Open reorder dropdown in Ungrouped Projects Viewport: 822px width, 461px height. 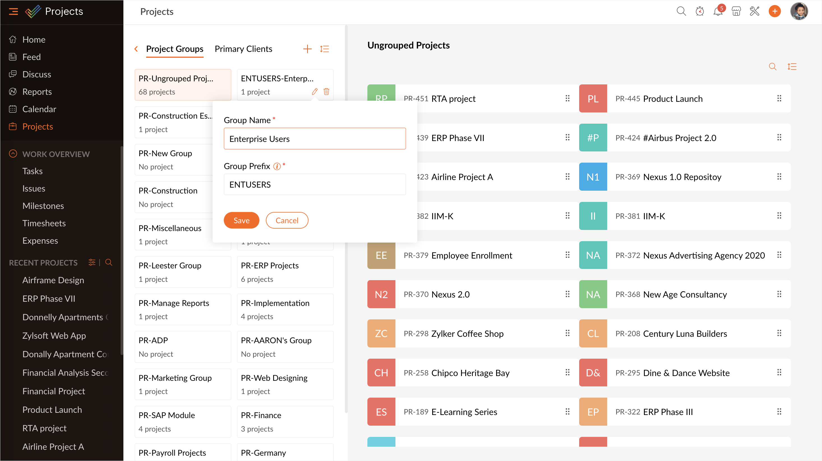(792, 67)
